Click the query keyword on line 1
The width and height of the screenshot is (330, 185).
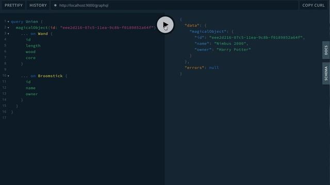pos(17,22)
